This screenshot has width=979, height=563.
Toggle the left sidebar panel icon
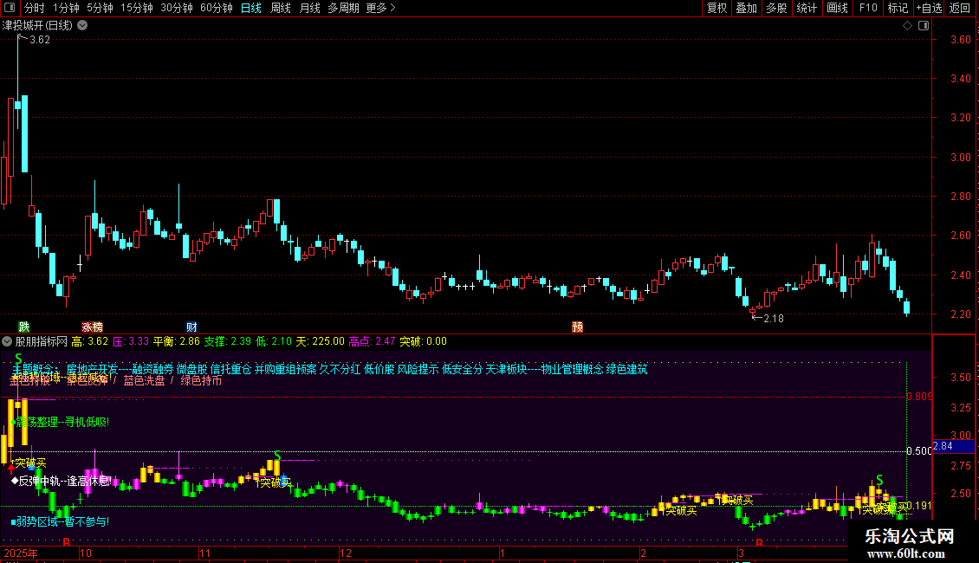[9, 9]
